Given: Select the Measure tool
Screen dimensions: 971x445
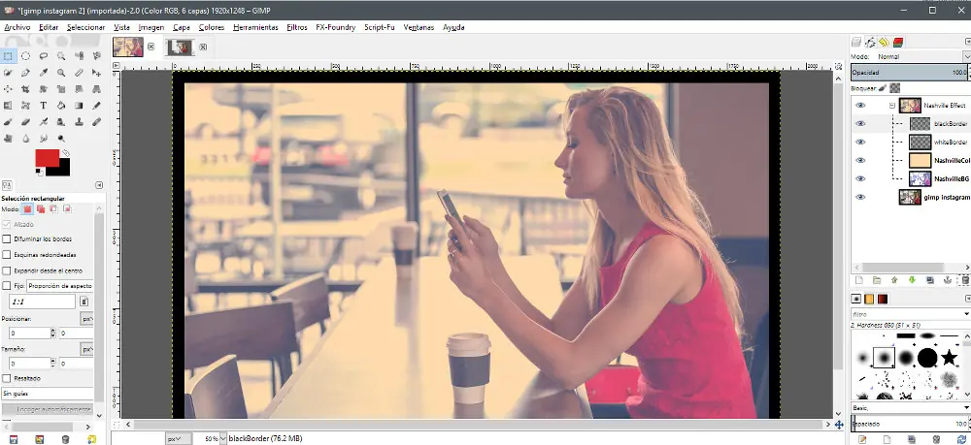Looking at the screenshot, I should pyautogui.click(x=79, y=73).
